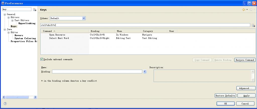The height and width of the screenshot is (109, 257).
Task: Focus the Binding input field
Action: [x=97, y=71]
